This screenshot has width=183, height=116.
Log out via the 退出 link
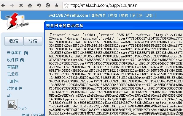tap(150, 15)
